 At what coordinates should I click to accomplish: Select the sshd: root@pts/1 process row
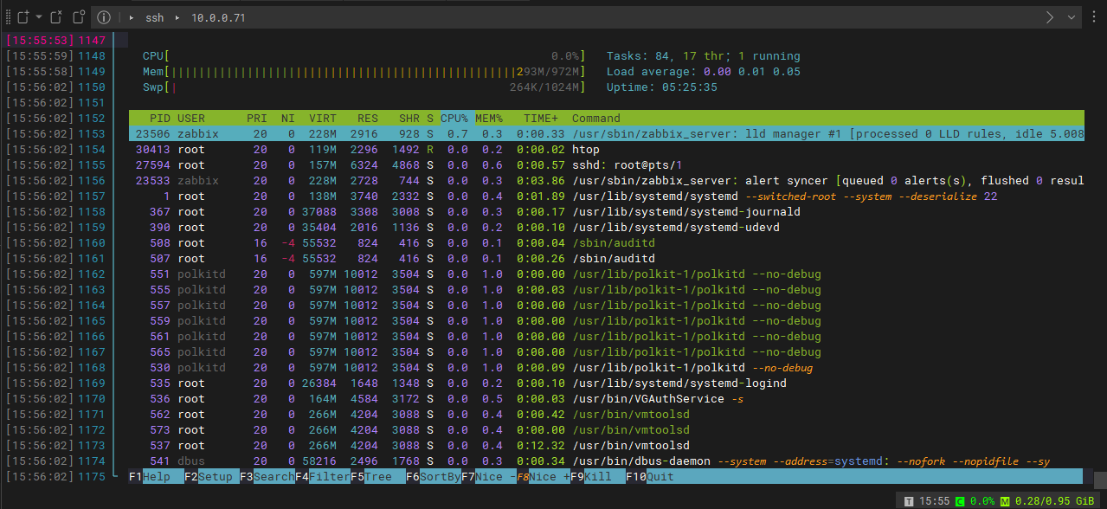606,165
